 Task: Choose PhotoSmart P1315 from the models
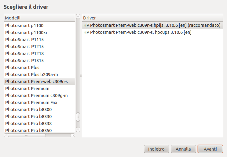click(x=39, y=61)
